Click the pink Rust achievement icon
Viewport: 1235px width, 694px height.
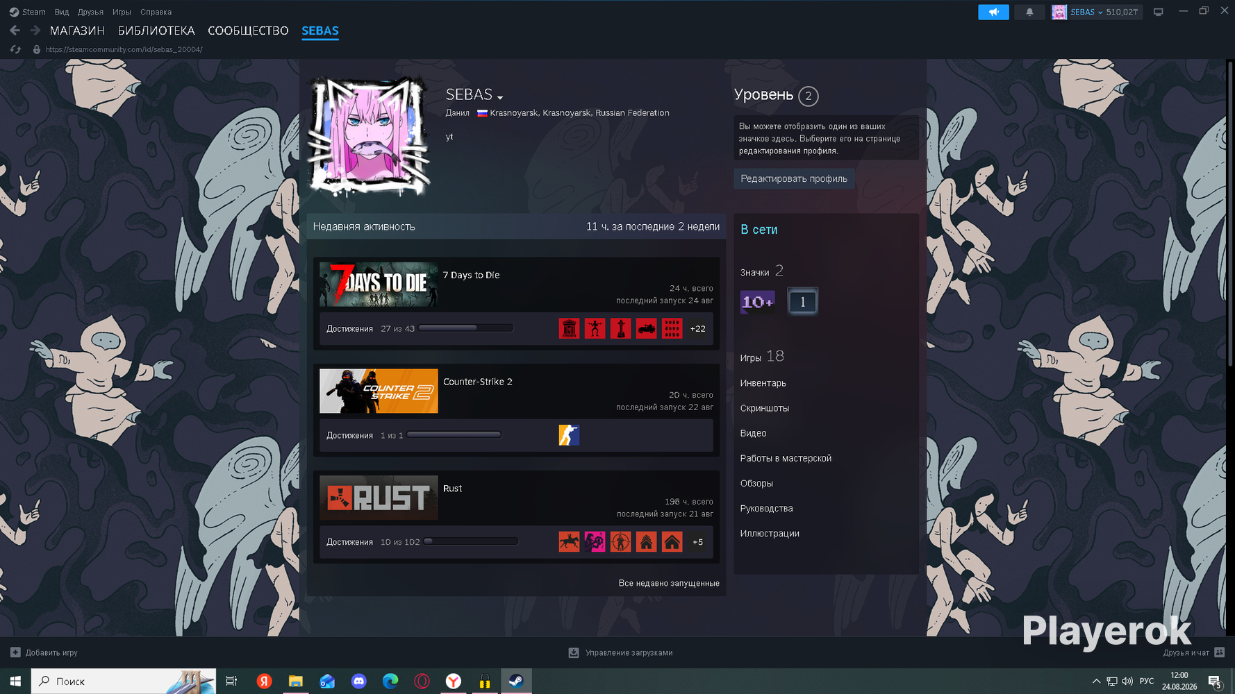[595, 542]
